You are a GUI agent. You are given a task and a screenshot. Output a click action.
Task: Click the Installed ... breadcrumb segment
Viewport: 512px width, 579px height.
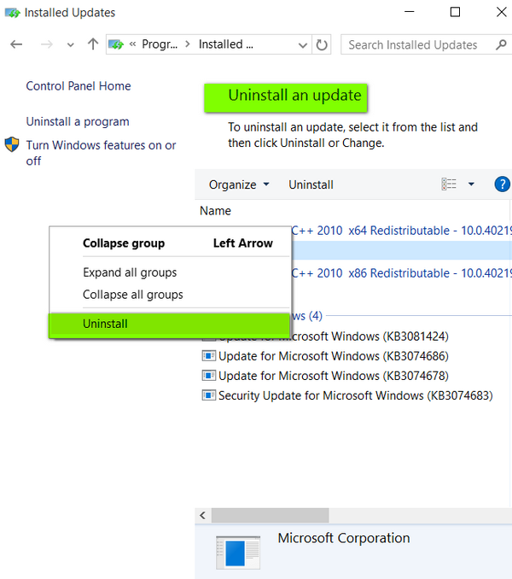coord(226,44)
